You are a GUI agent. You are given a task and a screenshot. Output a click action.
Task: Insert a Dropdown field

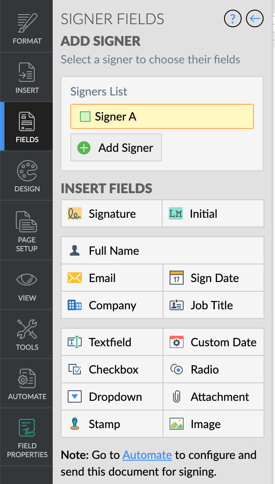[x=112, y=397]
